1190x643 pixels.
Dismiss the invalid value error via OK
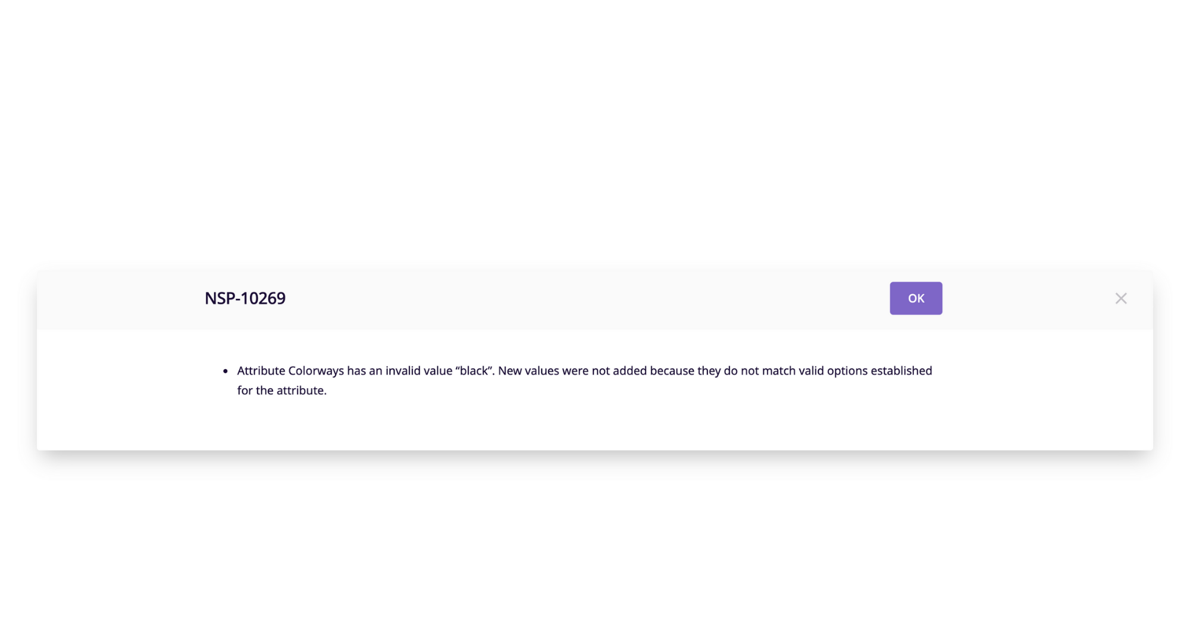tap(916, 298)
